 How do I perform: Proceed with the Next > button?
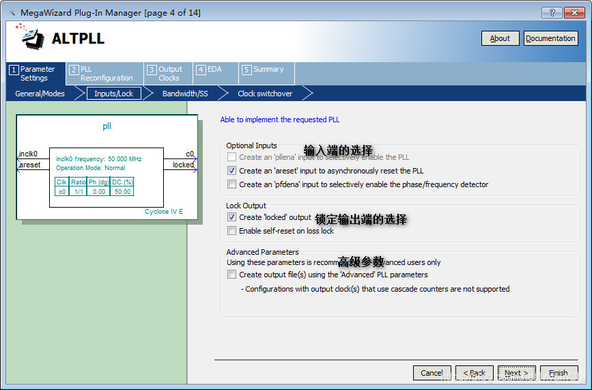click(516, 373)
